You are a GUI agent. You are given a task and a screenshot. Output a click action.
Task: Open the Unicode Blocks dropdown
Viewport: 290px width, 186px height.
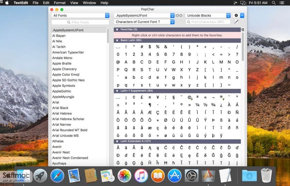pyautogui.click(x=208, y=15)
